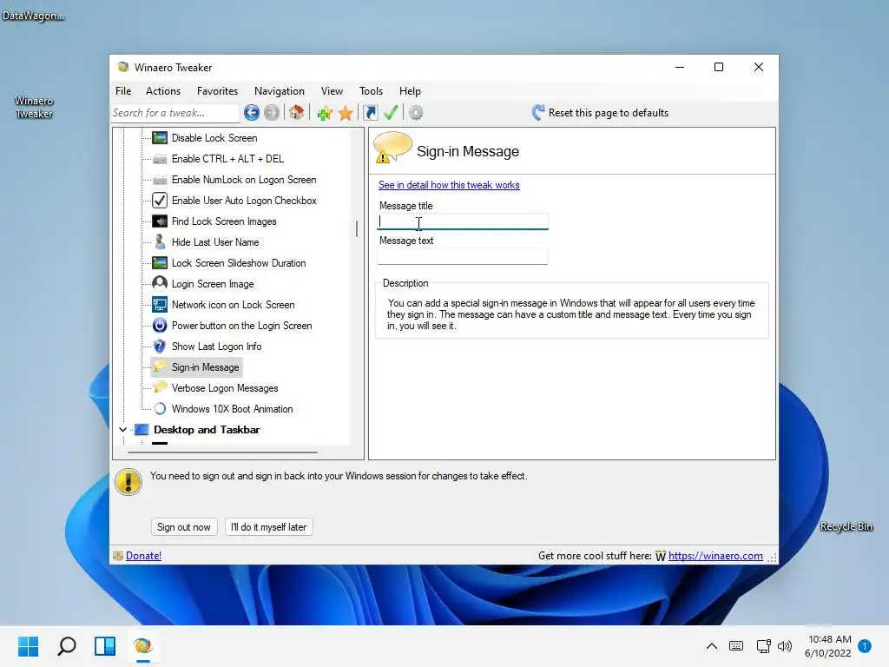Click the Sign out now button

click(184, 527)
